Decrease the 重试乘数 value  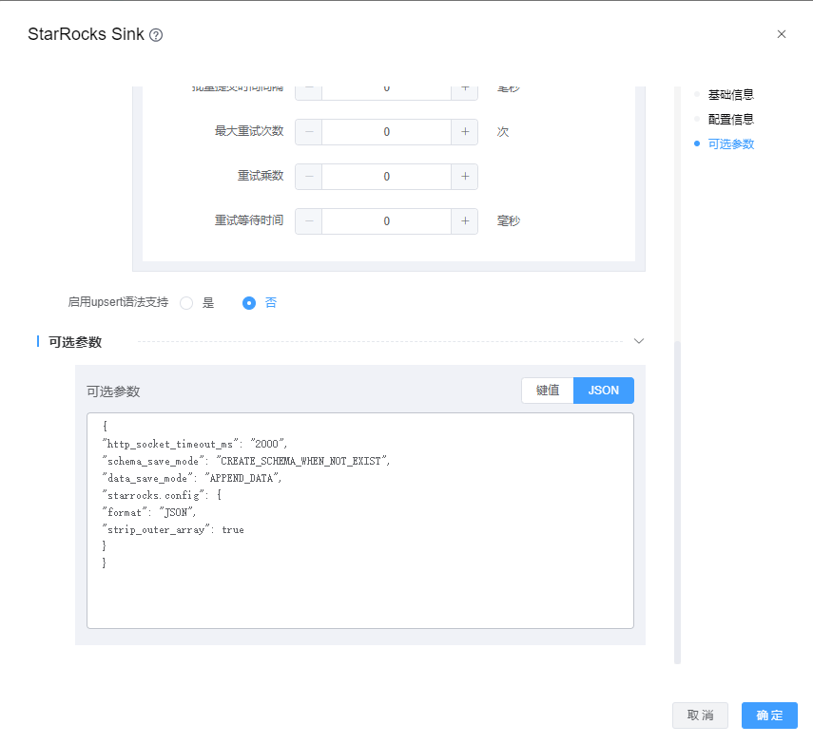click(309, 177)
